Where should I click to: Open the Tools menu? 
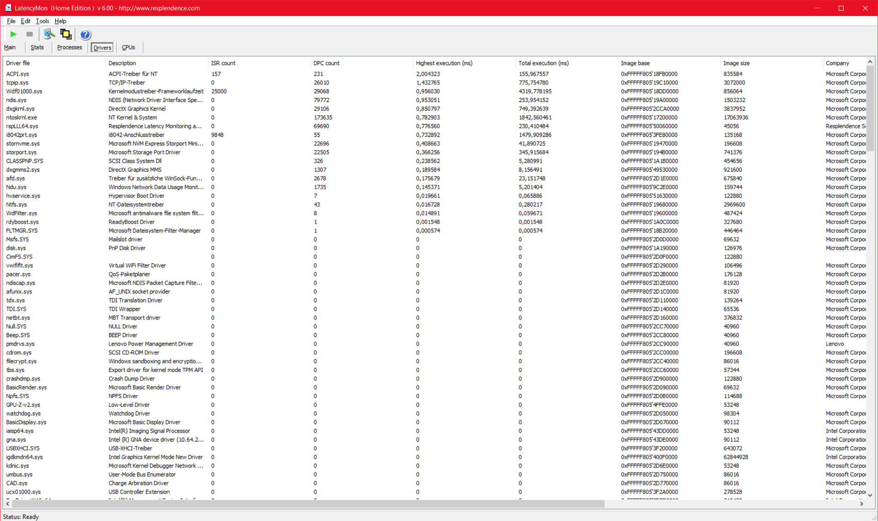[x=42, y=21]
